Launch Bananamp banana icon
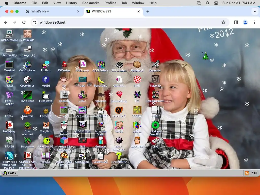This screenshot has width=260, height=195. [x=101, y=80]
